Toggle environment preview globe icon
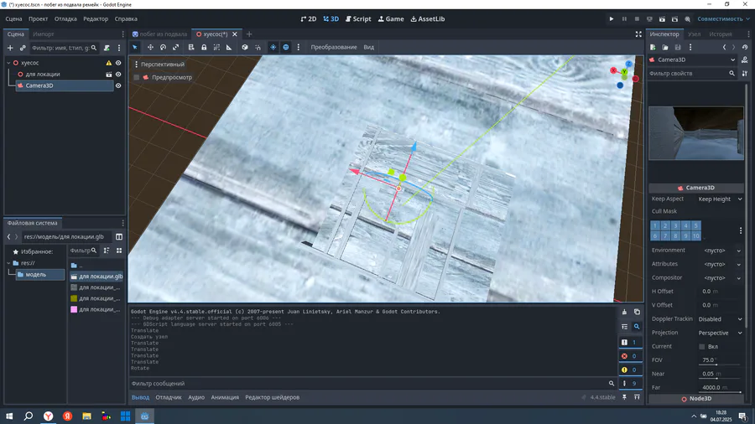This screenshot has height=424, width=755. tap(286, 47)
